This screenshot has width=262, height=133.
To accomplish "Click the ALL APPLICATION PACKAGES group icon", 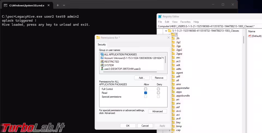I will [x=102, y=54].
